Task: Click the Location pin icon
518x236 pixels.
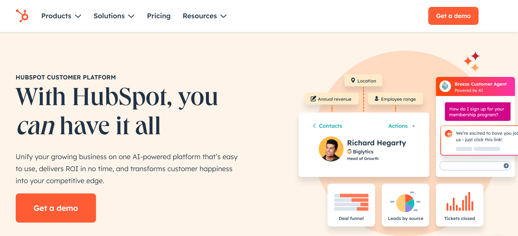Action: coord(353,81)
